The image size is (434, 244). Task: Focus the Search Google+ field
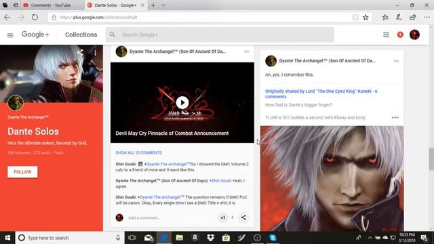220,35
